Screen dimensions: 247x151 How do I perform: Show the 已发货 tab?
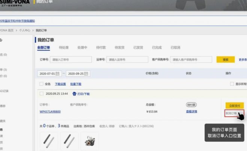click(138, 47)
